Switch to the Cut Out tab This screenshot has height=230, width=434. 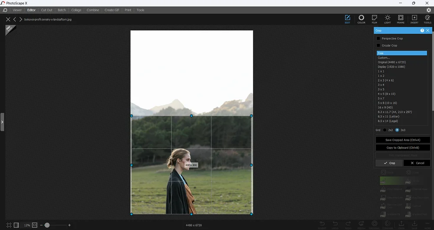tap(46, 10)
